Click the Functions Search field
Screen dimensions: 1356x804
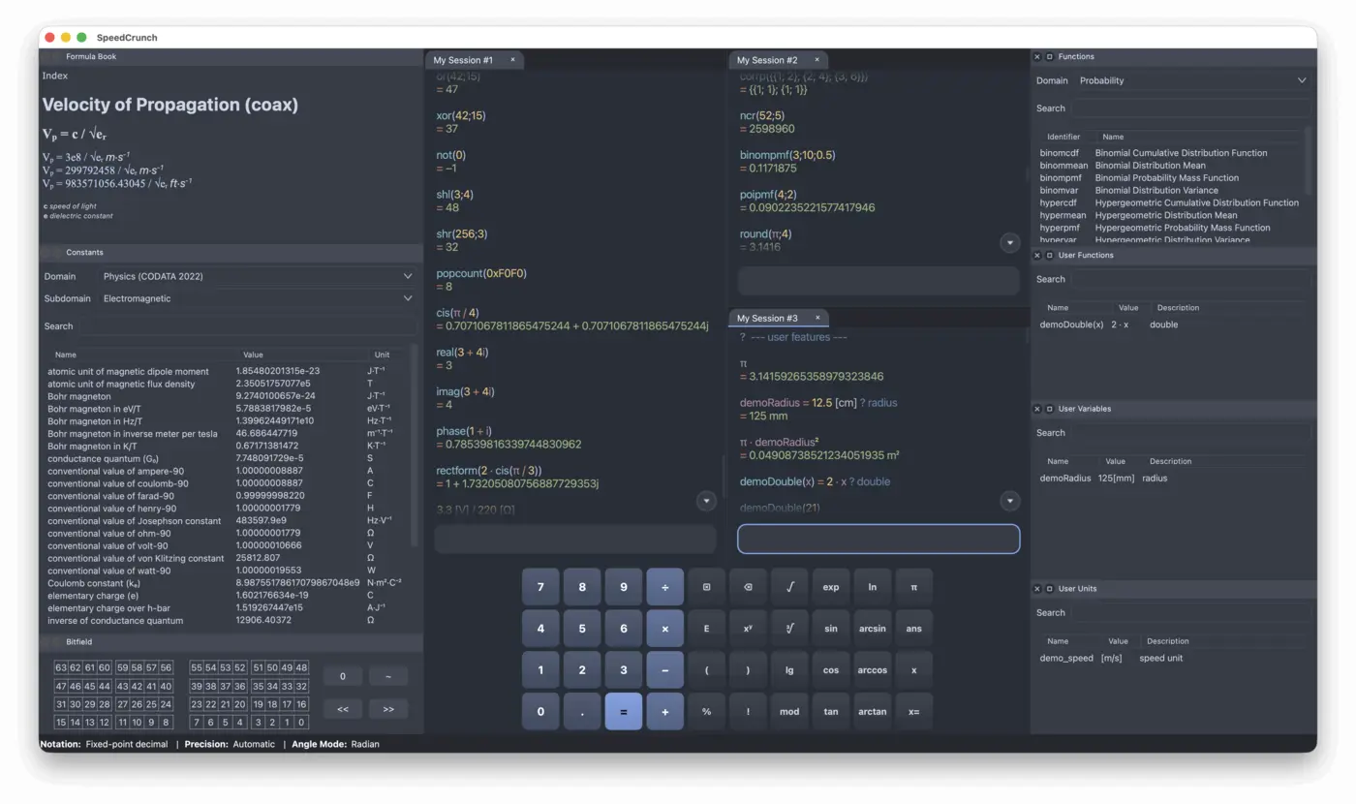click(1192, 108)
